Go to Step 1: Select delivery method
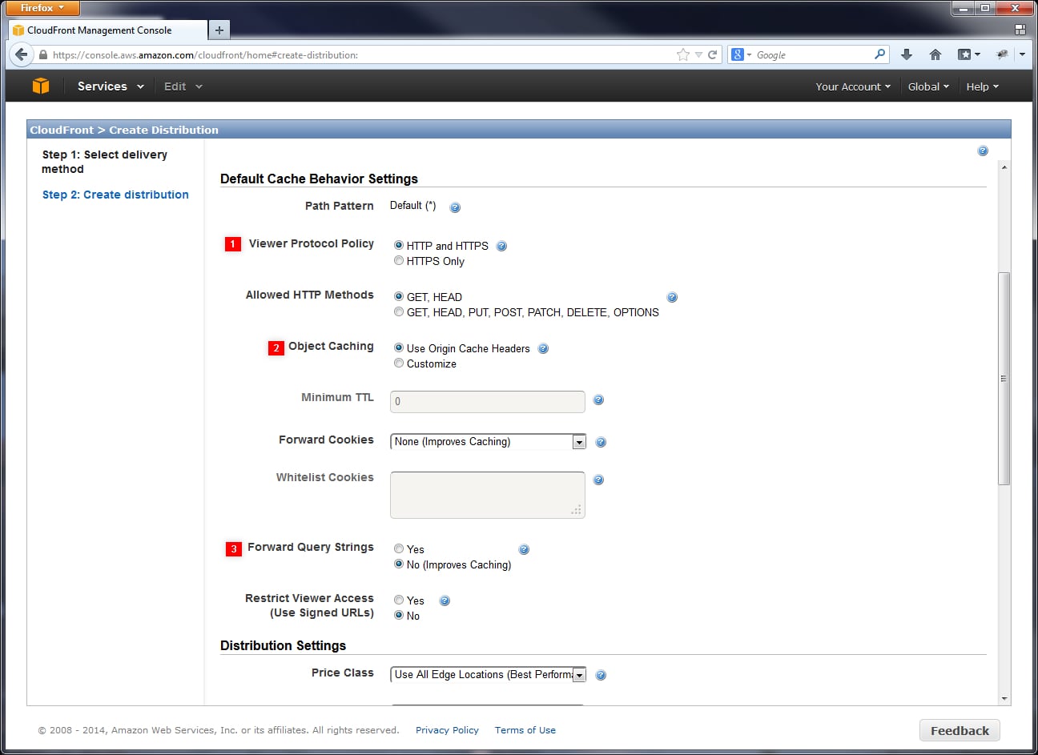The width and height of the screenshot is (1038, 755). click(104, 162)
